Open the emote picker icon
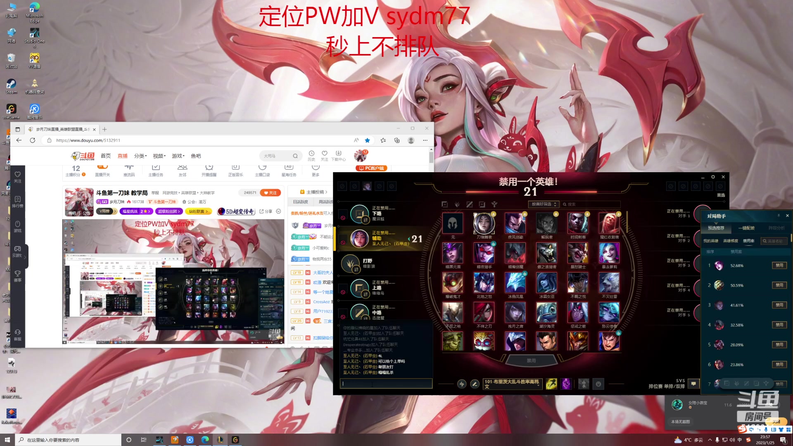This screenshot has width=793, height=446. point(598,384)
